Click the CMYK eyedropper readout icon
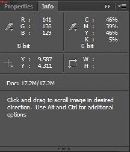This screenshot has width=130, height=152. [73, 26]
